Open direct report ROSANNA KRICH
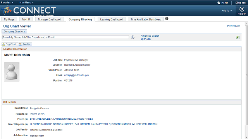Screen dimensions: 248x139 (121, 124)
